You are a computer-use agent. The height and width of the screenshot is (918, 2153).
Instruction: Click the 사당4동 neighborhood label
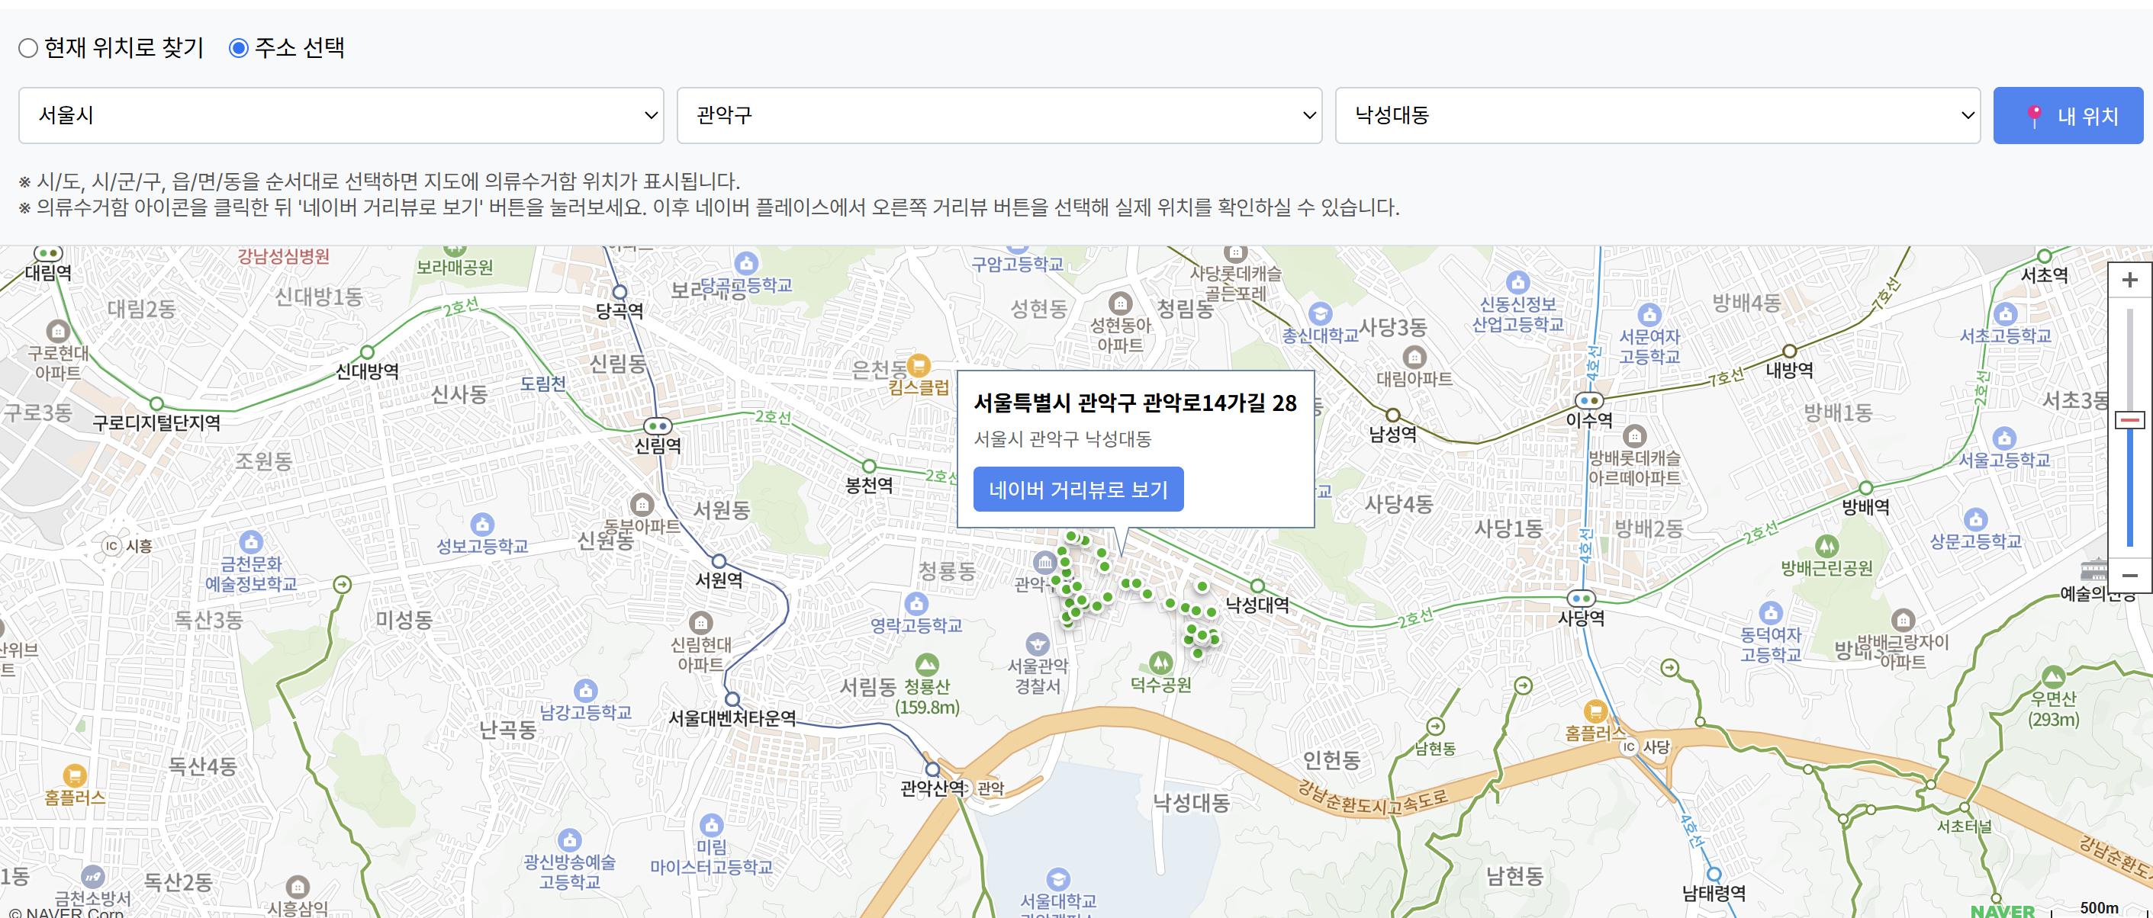(1398, 504)
